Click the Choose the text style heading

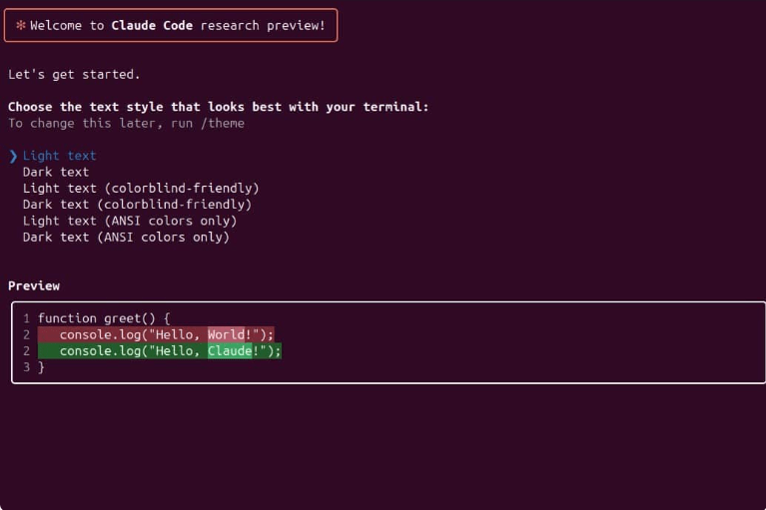point(218,107)
